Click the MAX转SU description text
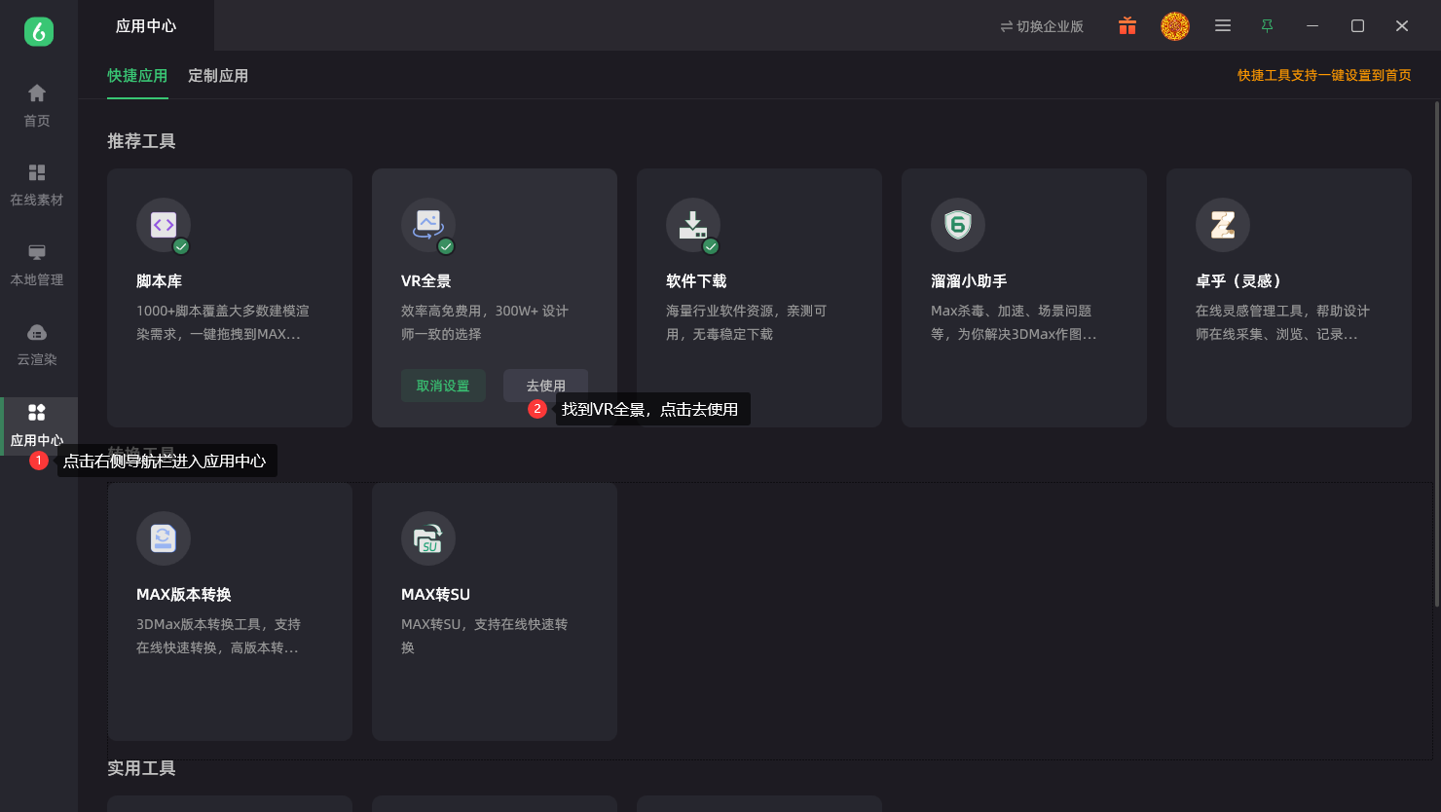This screenshot has width=1441, height=812. (484, 636)
